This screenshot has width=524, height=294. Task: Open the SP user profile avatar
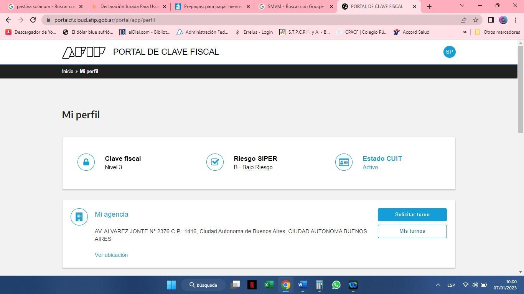click(x=449, y=52)
